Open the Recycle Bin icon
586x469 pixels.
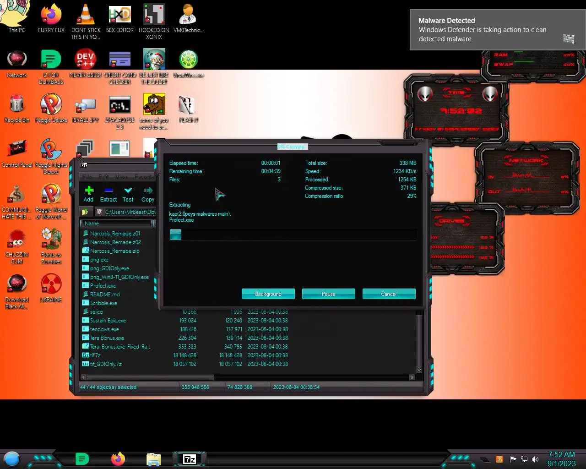[17, 108]
